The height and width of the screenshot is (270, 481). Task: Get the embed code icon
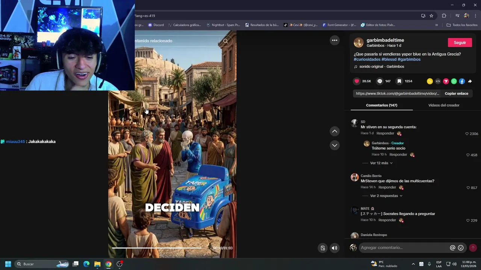(x=438, y=81)
